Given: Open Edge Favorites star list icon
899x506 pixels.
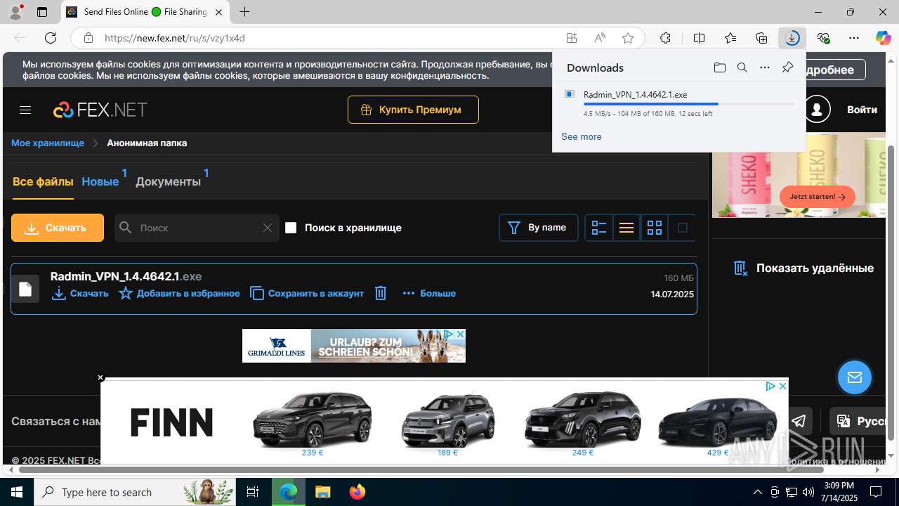Looking at the screenshot, I should click(x=730, y=38).
